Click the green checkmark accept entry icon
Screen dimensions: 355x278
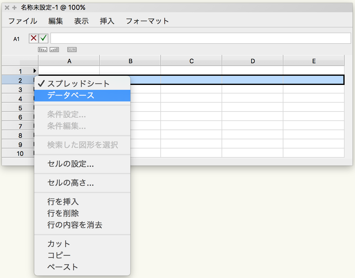(44, 38)
